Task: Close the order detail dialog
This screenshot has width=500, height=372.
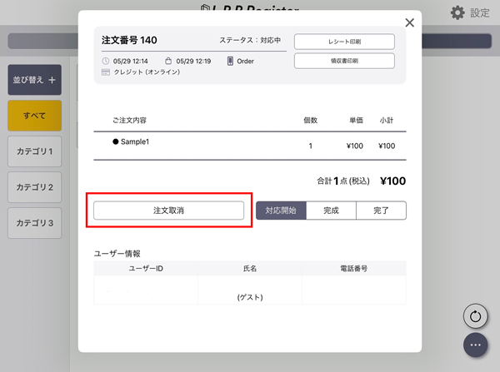Action: [x=409, y=23]
